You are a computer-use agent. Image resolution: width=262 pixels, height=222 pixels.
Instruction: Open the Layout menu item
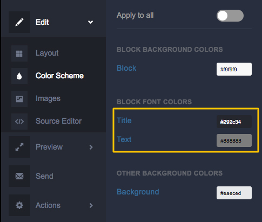pos(47,53)
